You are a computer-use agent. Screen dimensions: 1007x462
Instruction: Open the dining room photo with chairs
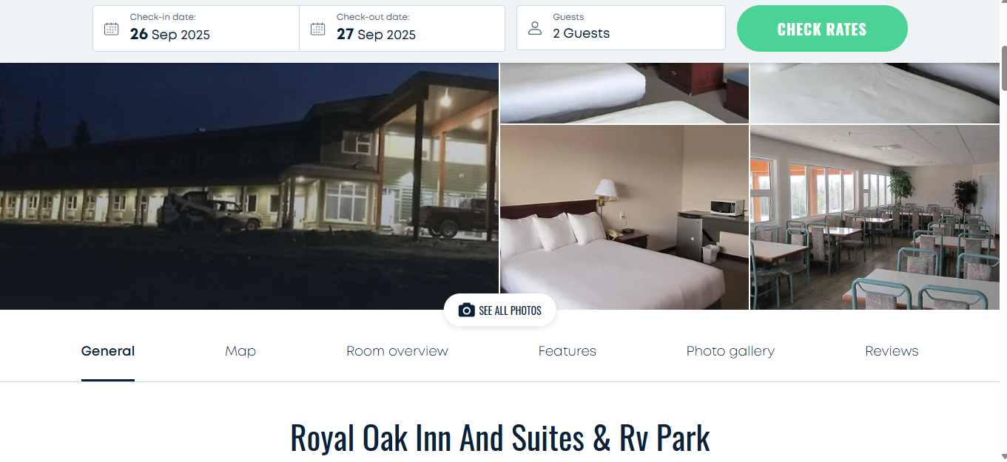[x=875, y=217]
